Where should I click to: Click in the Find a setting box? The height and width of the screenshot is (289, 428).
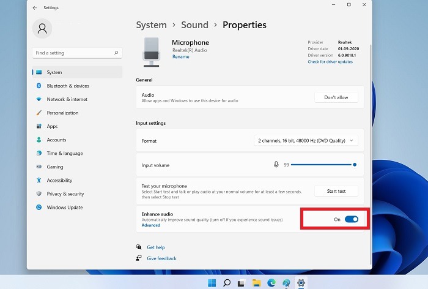coord(77,53)
